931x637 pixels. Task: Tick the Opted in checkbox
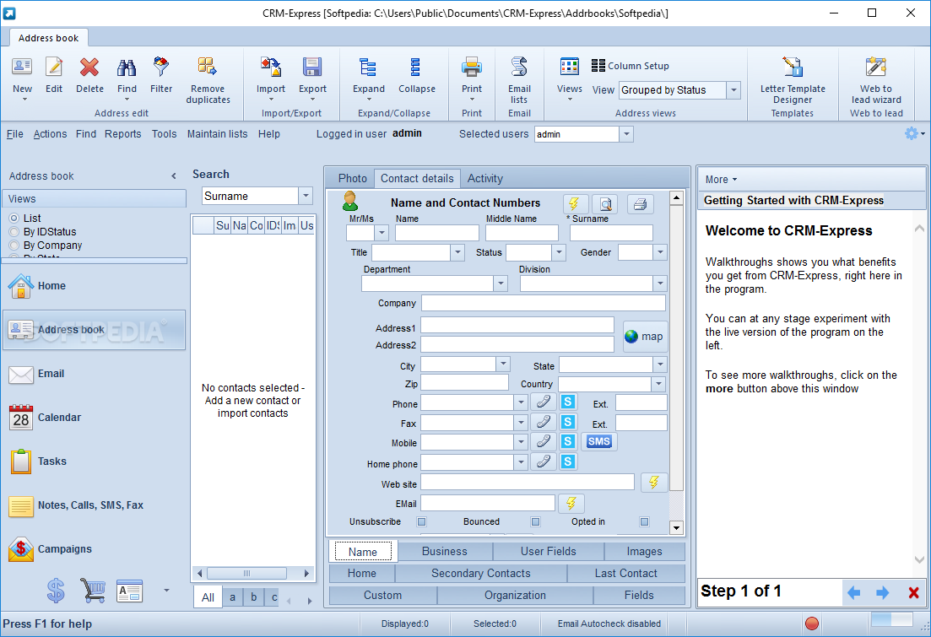pyautogui.click(x=644, y=521)
